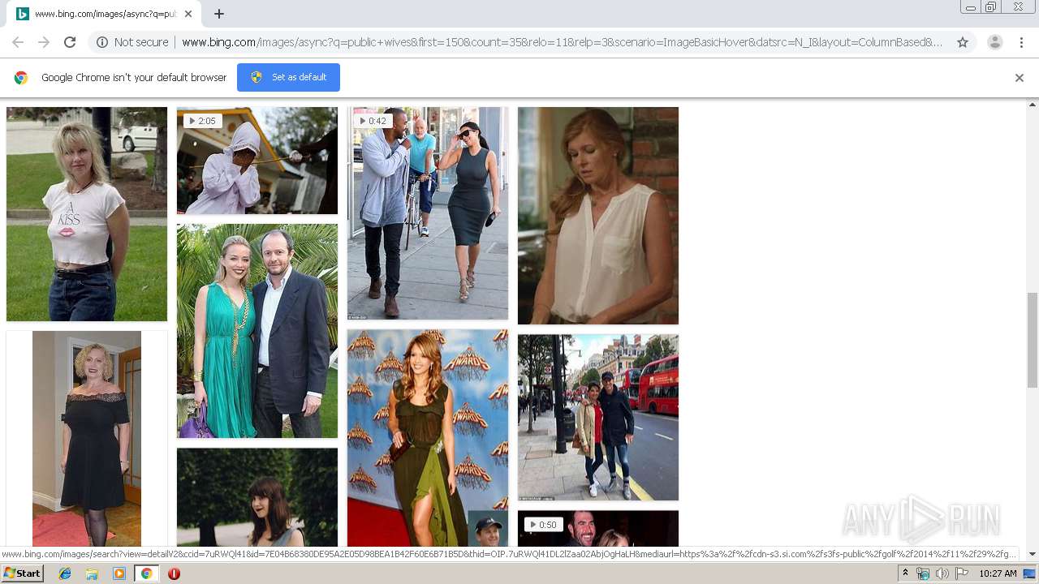Play the 0:42 street video thumbnail

[428, 213]
